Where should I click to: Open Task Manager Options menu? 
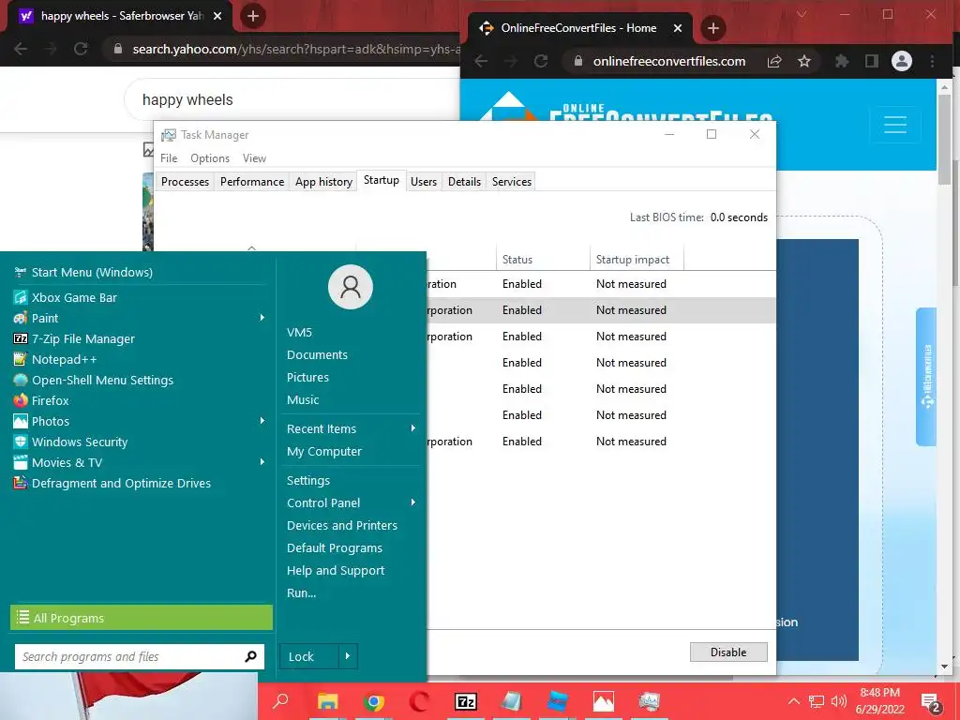[210, 157]
